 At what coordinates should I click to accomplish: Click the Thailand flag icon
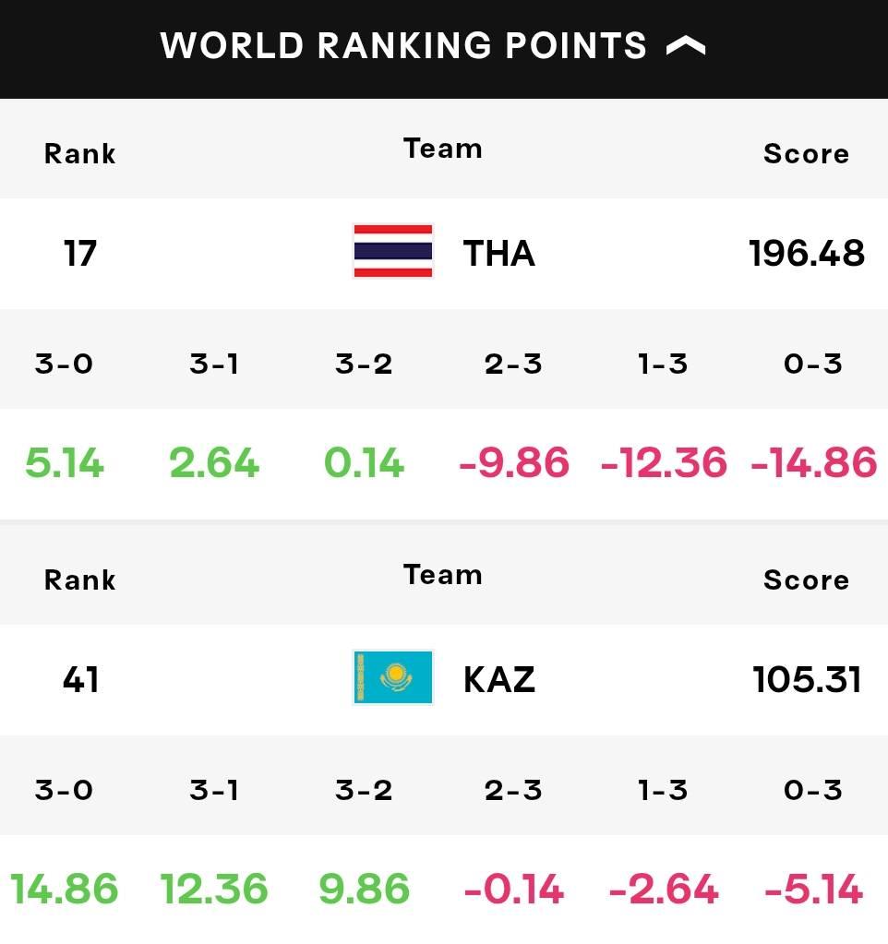(x=393, y=251)
